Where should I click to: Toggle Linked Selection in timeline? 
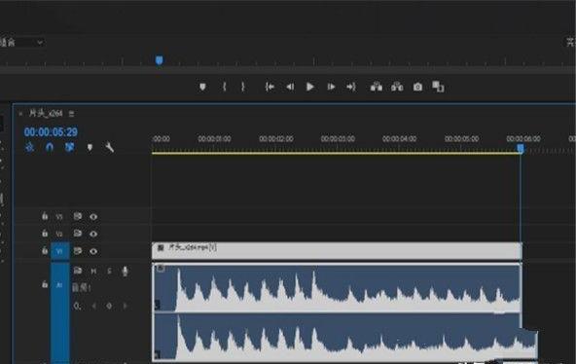click(x=69, y=148)
